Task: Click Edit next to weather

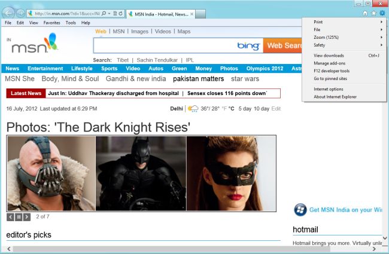Action: tap(276, 109)
